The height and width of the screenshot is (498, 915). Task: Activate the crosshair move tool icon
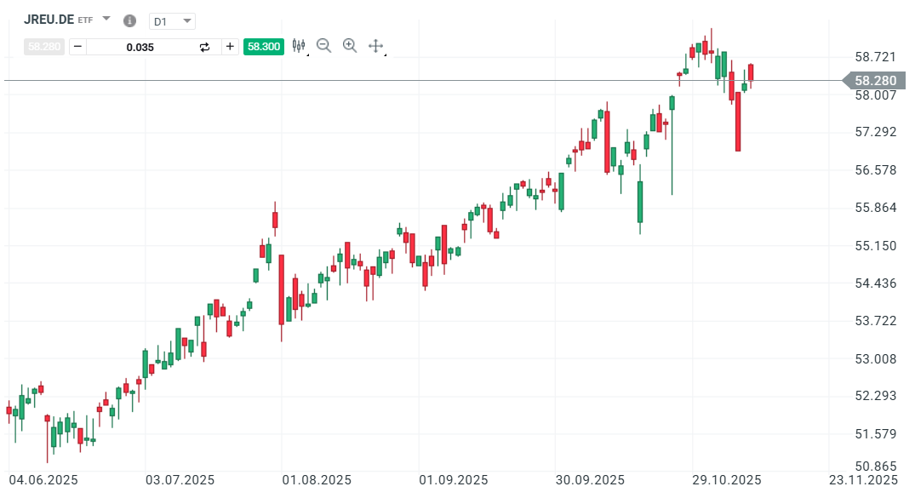tap(375, 46)
